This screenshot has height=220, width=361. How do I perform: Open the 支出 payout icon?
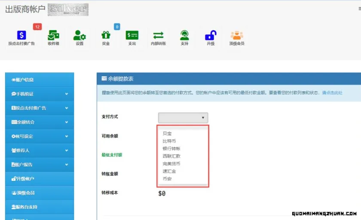(x=132, y=35)
